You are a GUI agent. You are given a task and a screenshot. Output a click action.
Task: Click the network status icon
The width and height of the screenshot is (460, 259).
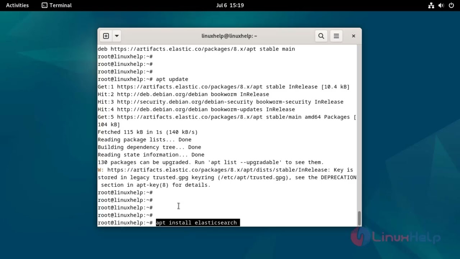click(x=431, y=5)
